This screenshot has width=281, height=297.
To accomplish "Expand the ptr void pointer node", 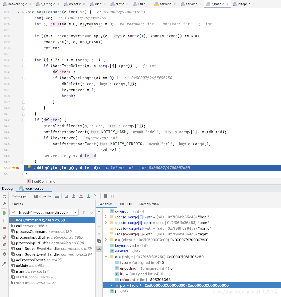I will pos(111,285).
